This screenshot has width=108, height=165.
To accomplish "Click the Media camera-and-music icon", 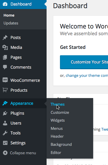I will [5, 47].
